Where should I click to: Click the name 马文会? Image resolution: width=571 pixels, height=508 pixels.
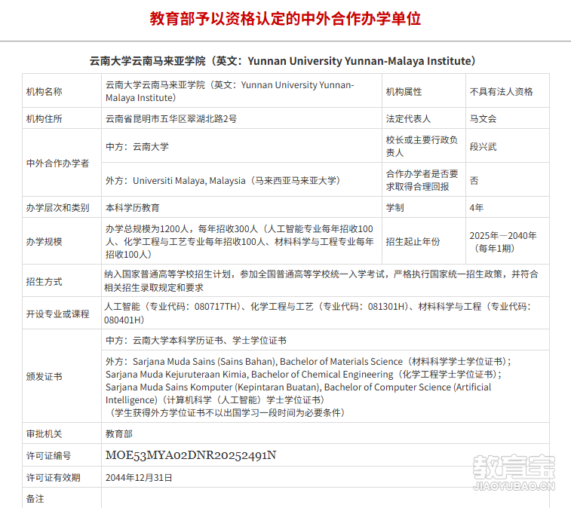click(483, 118)
